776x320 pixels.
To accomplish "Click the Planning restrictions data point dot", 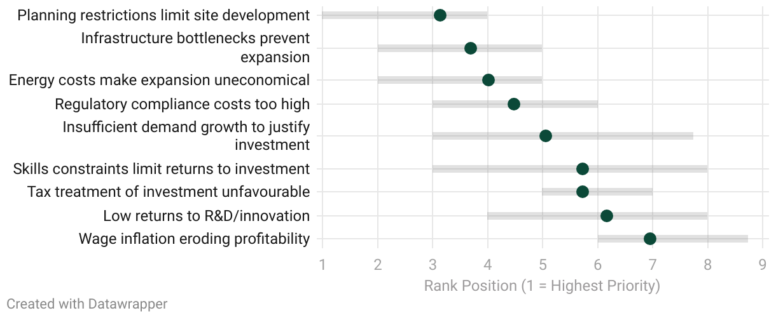I will (x=440, y=15).
